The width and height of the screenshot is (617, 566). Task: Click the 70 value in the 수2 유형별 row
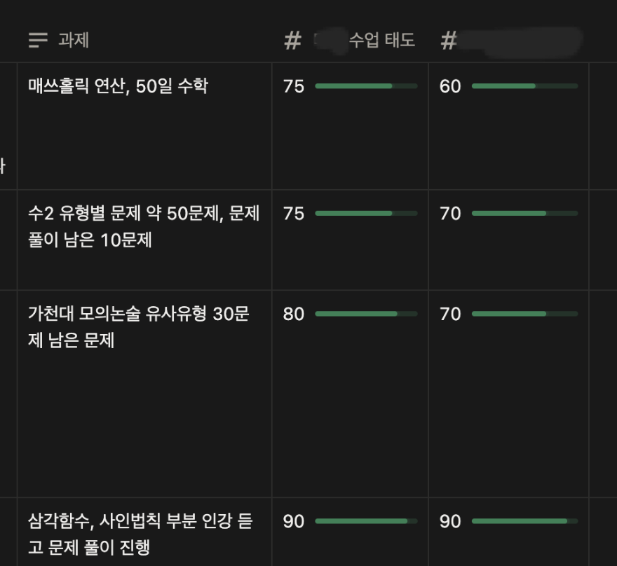point(450,213)
